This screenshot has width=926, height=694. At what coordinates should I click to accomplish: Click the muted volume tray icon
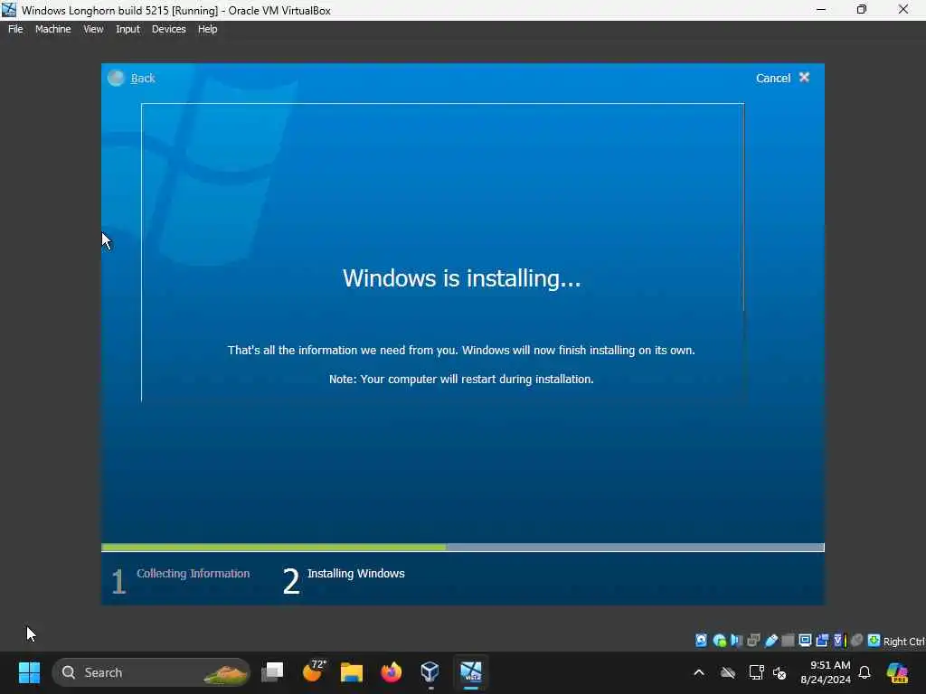pyautogui.click(x=779, y=672)
